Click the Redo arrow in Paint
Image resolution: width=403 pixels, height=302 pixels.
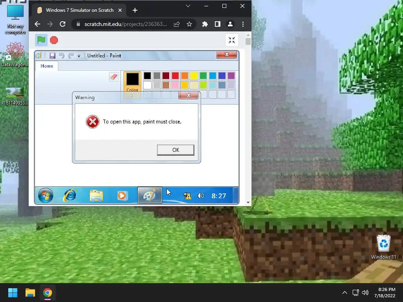[x=71, y=55]
